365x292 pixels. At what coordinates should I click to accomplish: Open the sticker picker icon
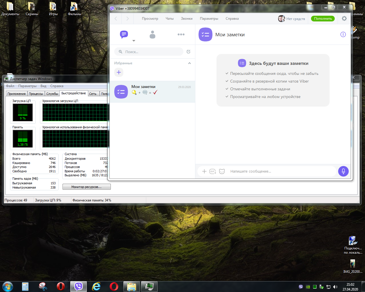coord(222,171)
